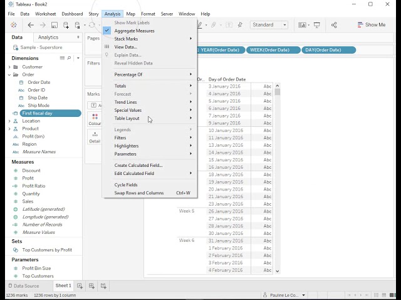
Task: Click the Share workbook icon
Action: click(334, 25)
